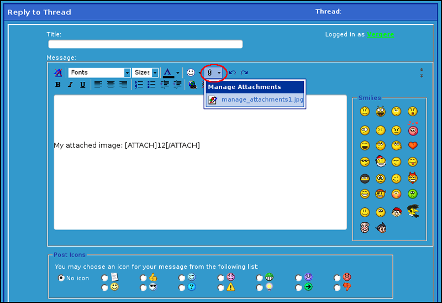Insert the Santa hat smilie
442x303 pixels.
pyautogui.click(x=381, y=161)
